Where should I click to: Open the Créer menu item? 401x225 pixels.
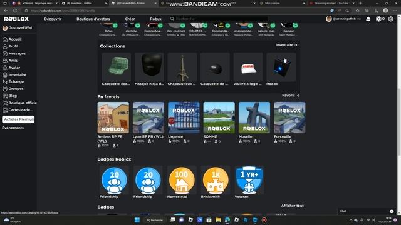click(130, 19)
